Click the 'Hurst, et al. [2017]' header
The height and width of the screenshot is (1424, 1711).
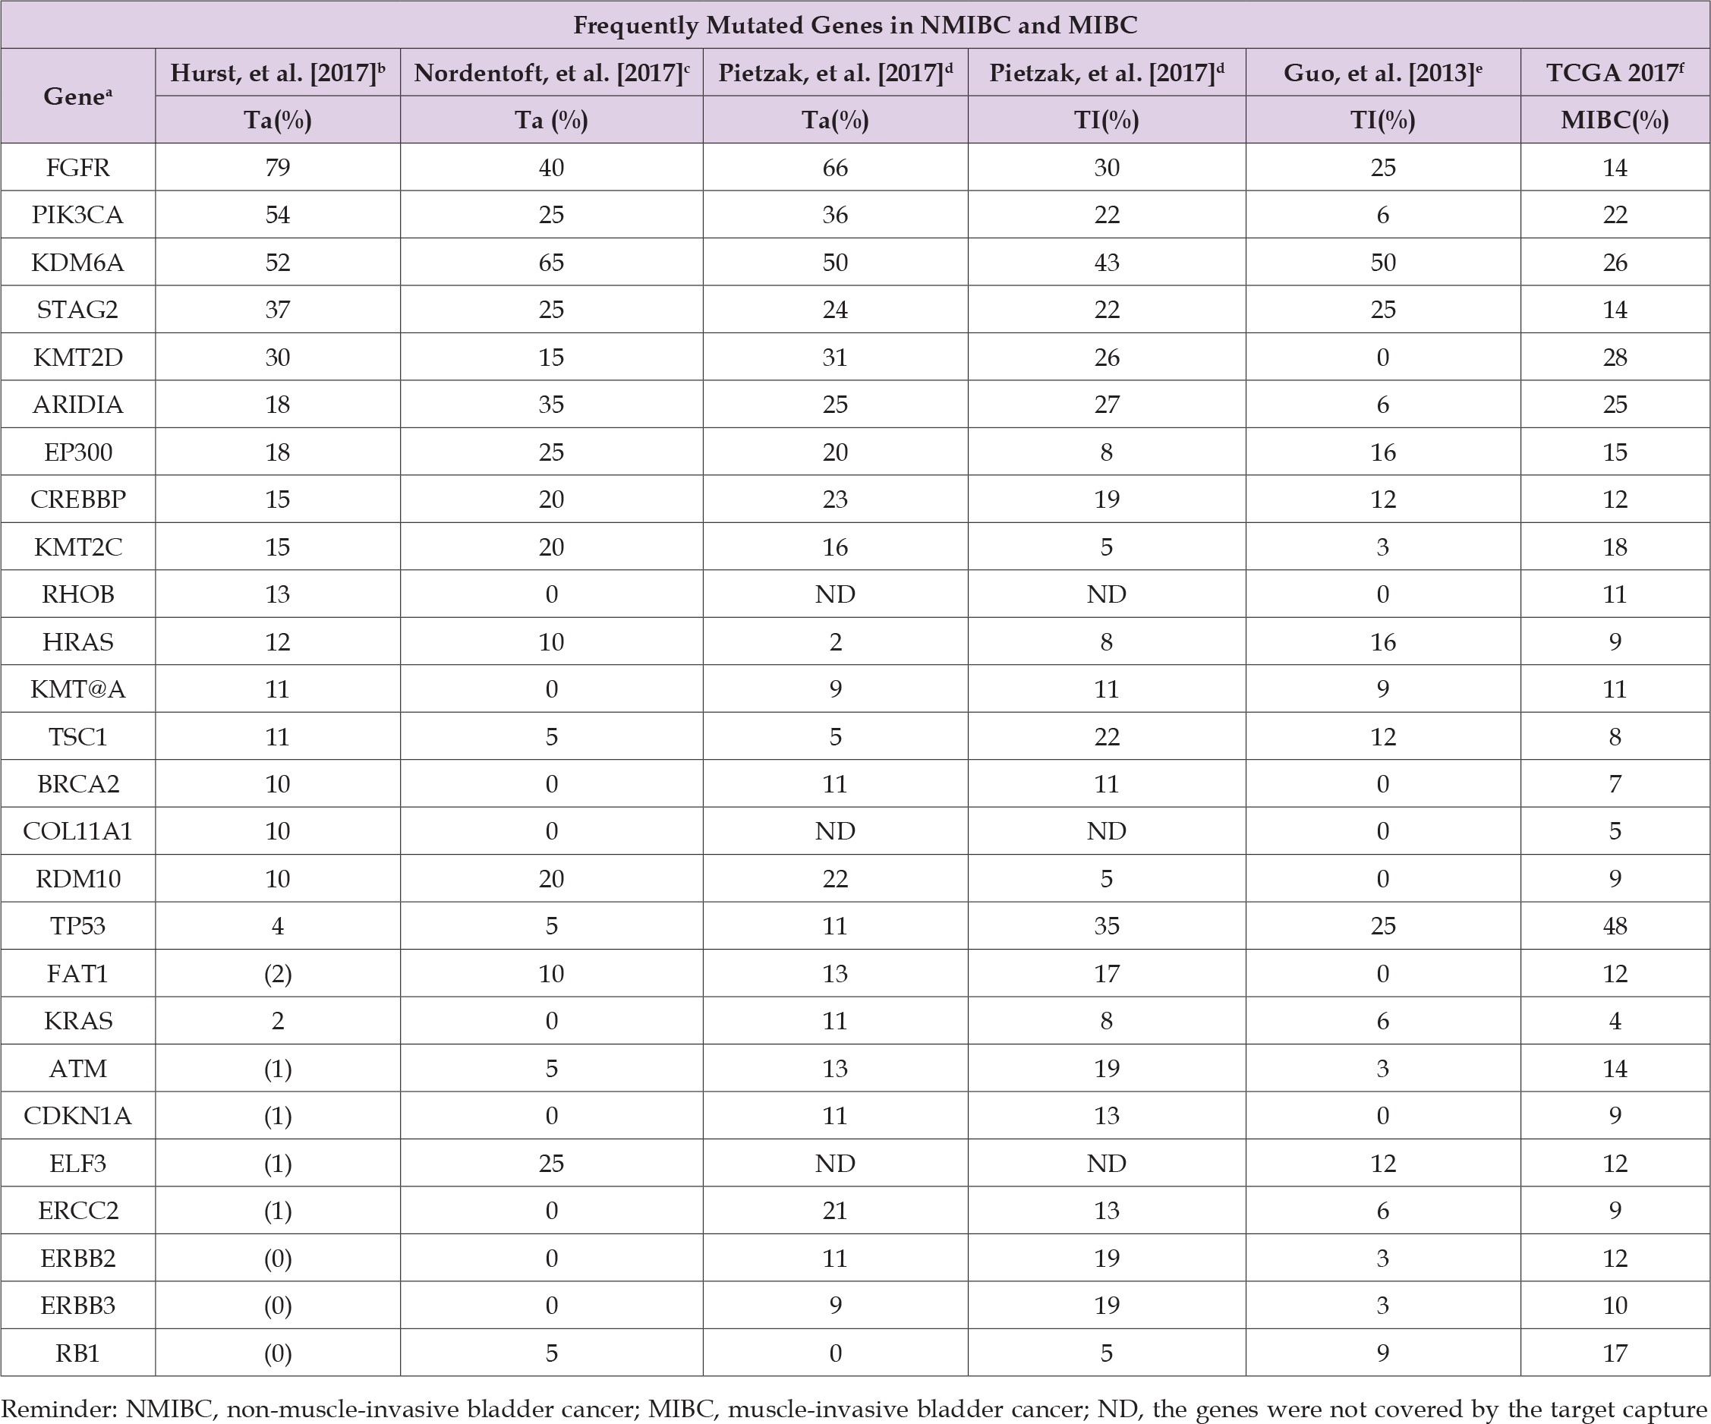click(x=278, y=73)
